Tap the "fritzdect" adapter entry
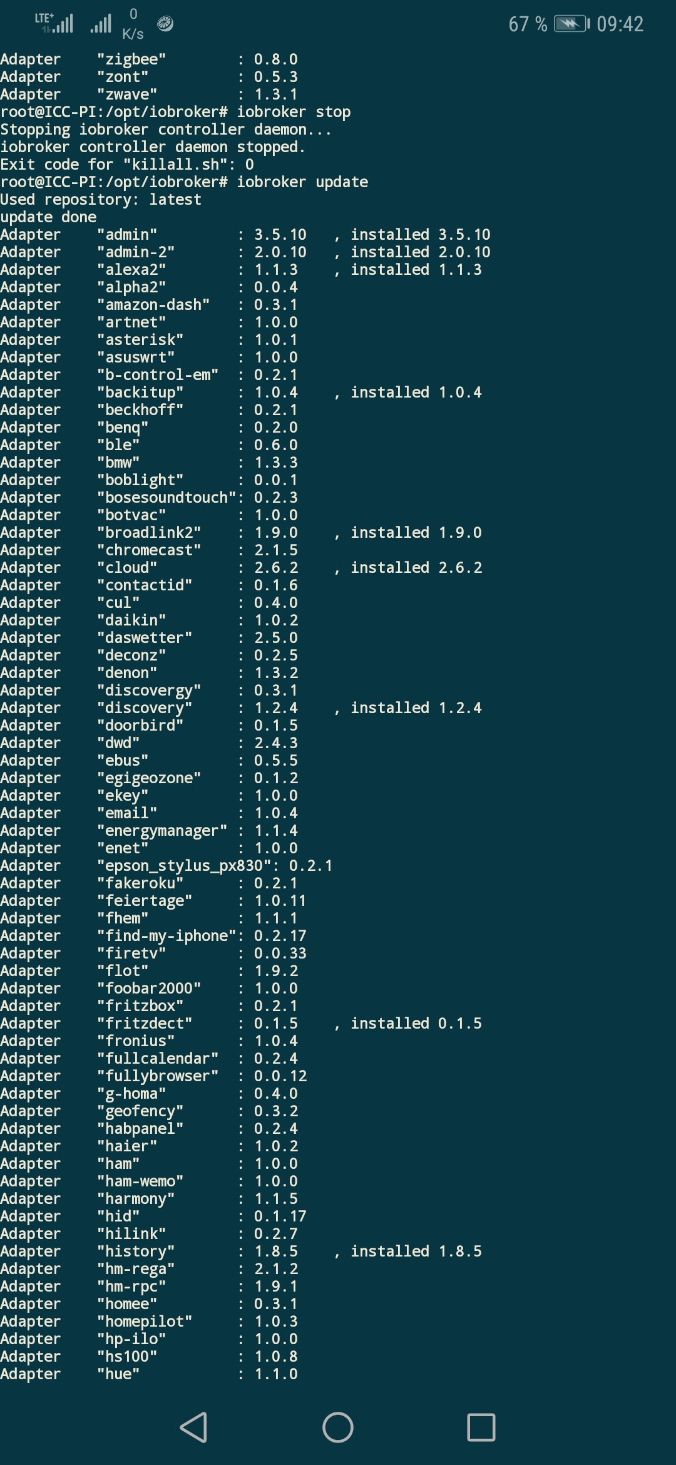Screen dimensions: 676x1465 point(145,1024)
